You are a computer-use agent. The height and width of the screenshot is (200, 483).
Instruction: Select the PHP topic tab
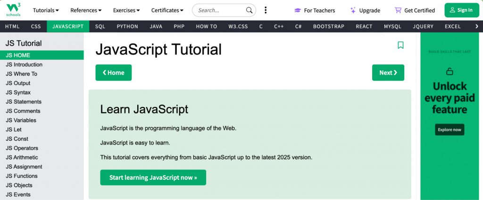pos(179,26)
